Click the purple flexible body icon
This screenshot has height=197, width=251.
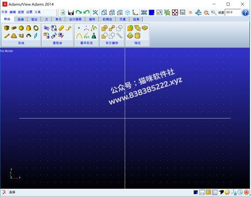pyautogui.click(x=47, y=28)
